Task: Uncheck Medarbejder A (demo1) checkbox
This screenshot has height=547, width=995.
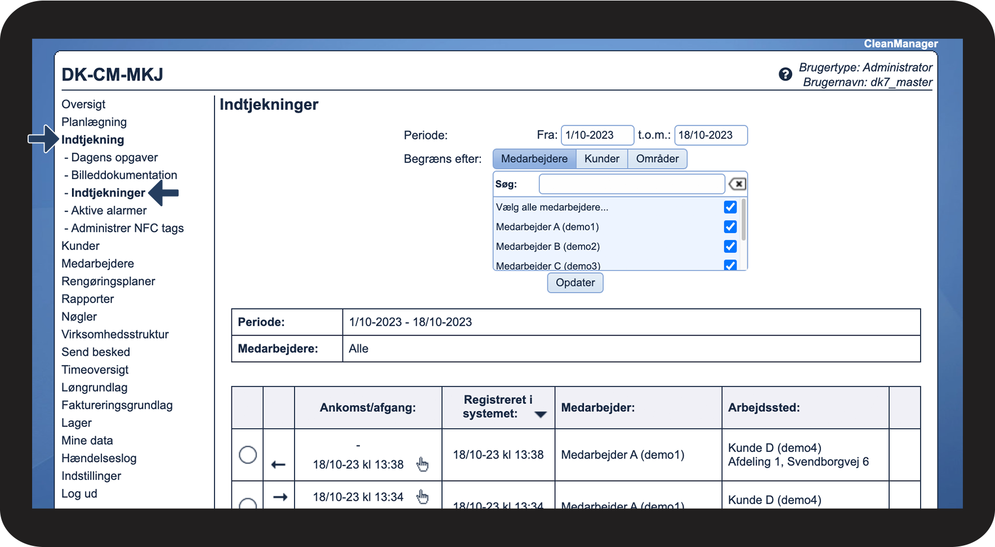Action: [x=730, y=226]
